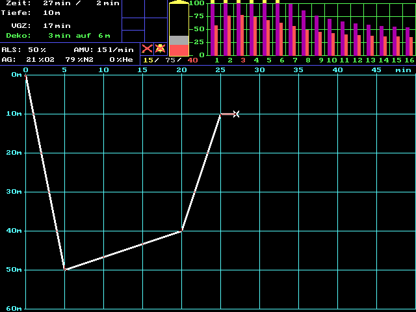Click the Tiefe 10m depth readout

pos(52,12)
